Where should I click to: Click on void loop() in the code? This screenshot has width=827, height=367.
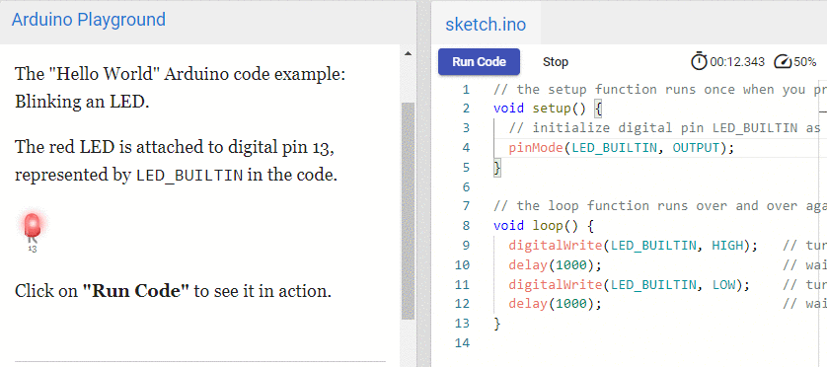[x=536, y=226]
